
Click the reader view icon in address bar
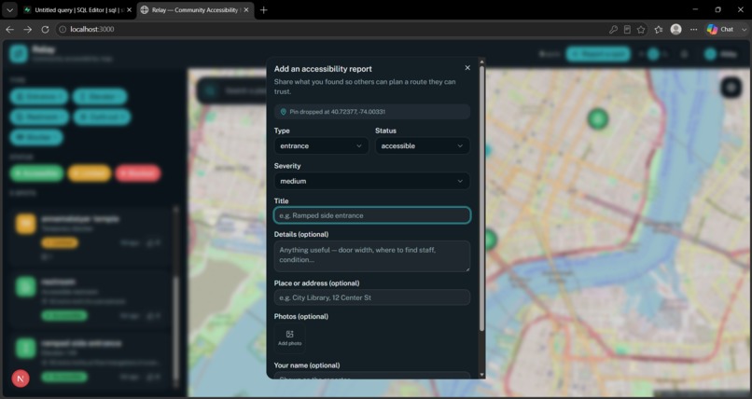627,30
